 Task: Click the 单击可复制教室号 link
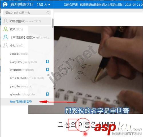[21, 102]
